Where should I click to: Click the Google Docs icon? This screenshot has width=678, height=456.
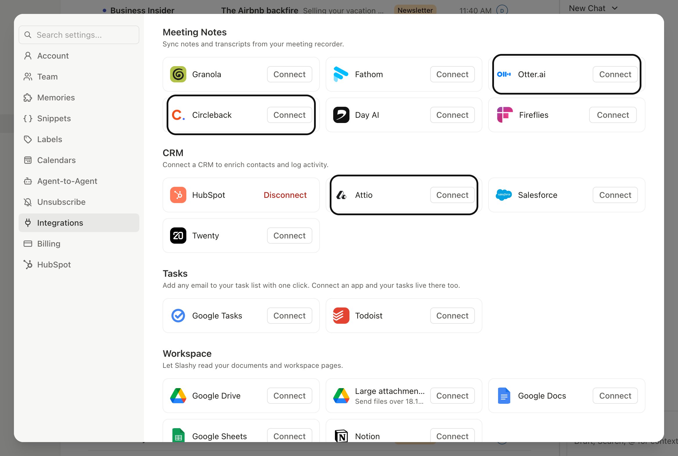pos(504,396)
